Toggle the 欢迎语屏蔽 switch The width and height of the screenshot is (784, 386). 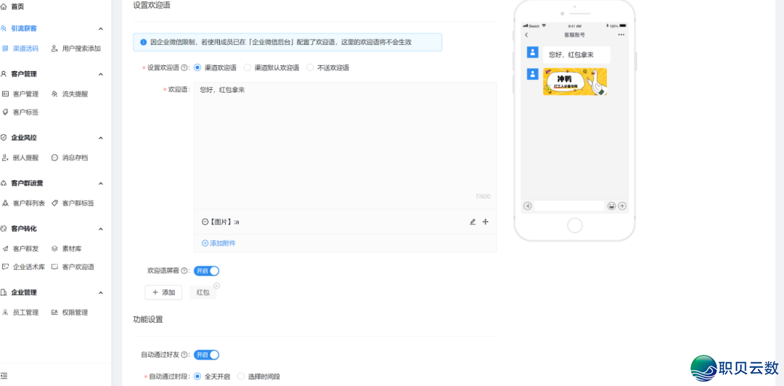206,271
